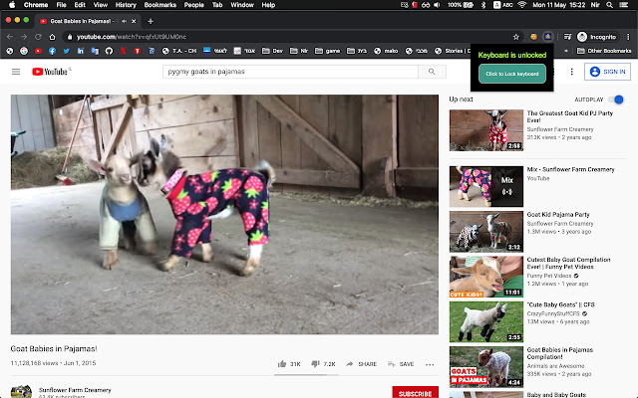Open the Facebook bookmark icon
Image resolution: width=638 pixels, height=398 pixels.
[53, 51]
